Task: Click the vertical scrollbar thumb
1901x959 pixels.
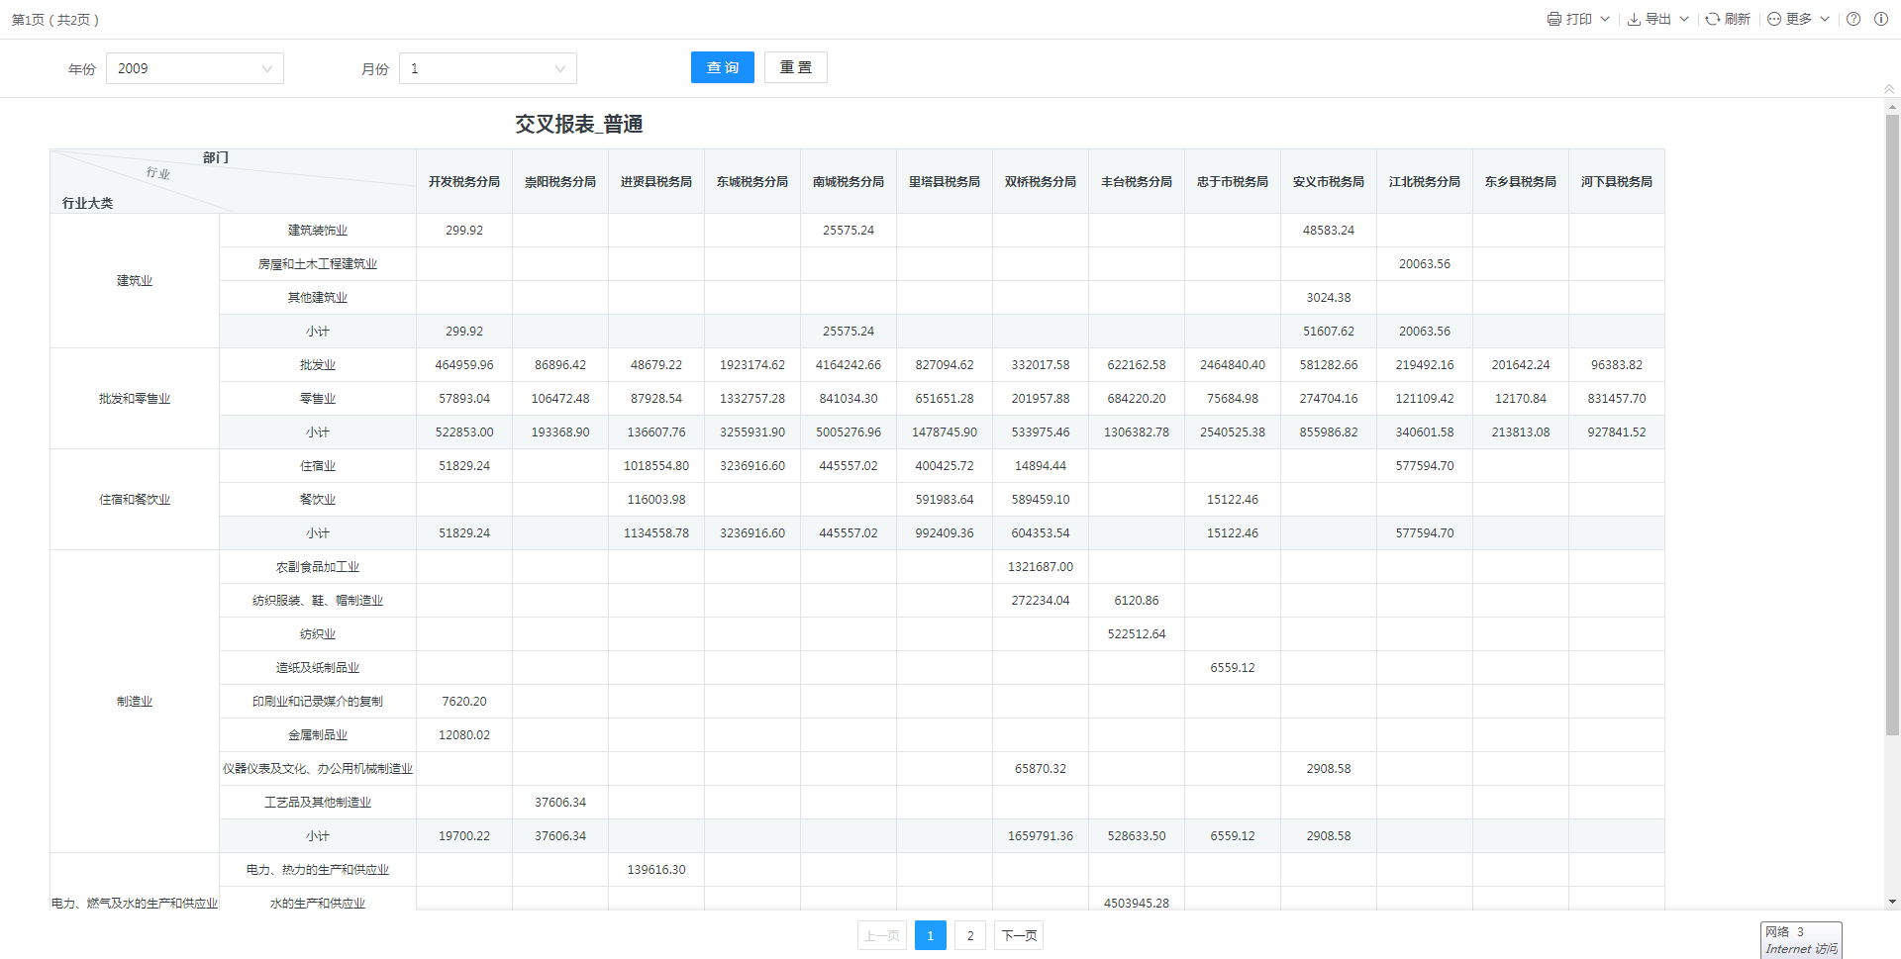Action: tap(1892, 426)
